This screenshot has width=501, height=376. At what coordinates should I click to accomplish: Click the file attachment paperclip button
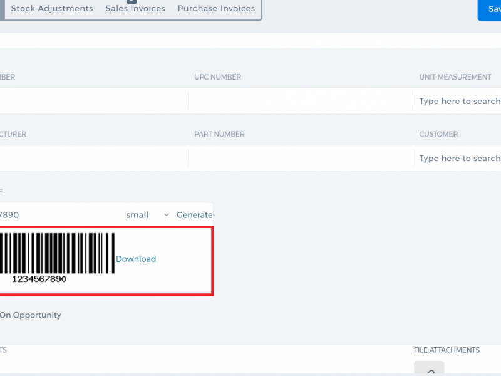tap(429, 368)
